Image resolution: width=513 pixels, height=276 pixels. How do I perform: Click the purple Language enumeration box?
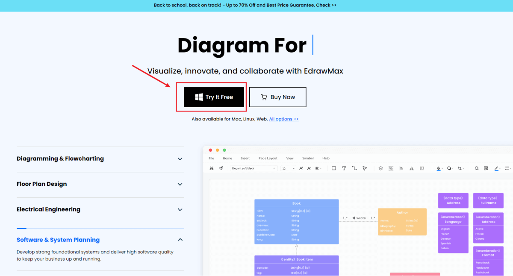coord(453,232)
